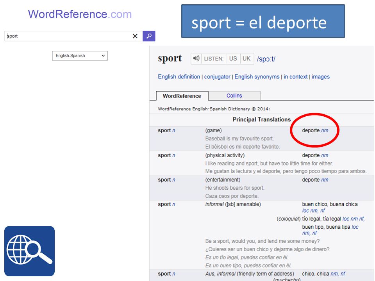Click the large 'sport' headword
The height and width of the screenshot is (281, 375).
(170, 59)
